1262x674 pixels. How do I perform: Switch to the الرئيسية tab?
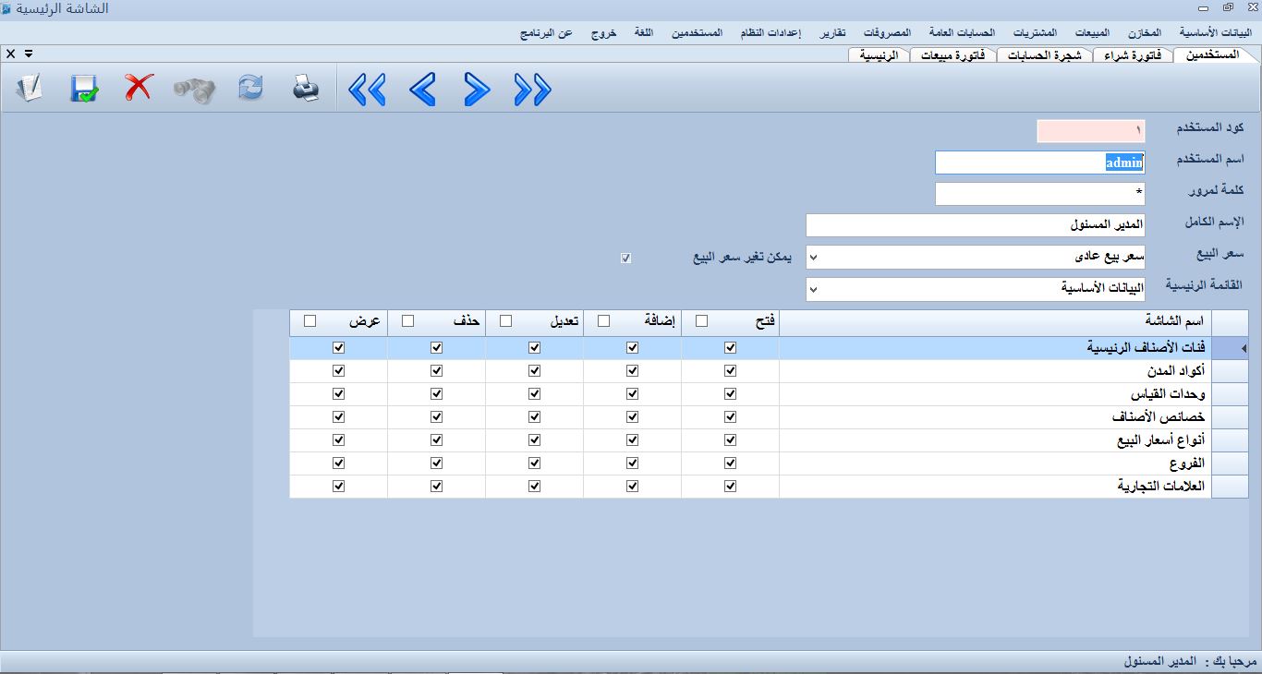[879, 55]
